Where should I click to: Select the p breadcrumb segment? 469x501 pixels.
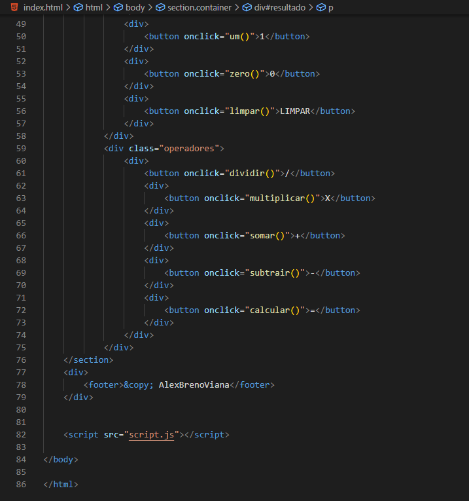click(x=330, y=8)
